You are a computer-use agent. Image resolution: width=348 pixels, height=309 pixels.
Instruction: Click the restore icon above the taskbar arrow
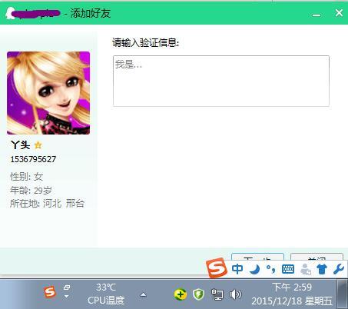(67, 287)
